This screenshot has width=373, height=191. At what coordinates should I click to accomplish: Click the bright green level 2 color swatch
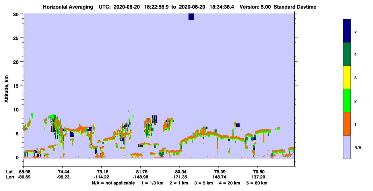point(347,101)
